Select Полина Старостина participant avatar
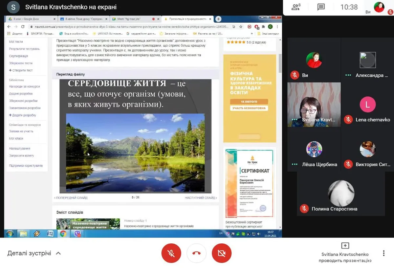Image resolution: width=394 pixels, height=268 pixels. (x=341, y=193)
